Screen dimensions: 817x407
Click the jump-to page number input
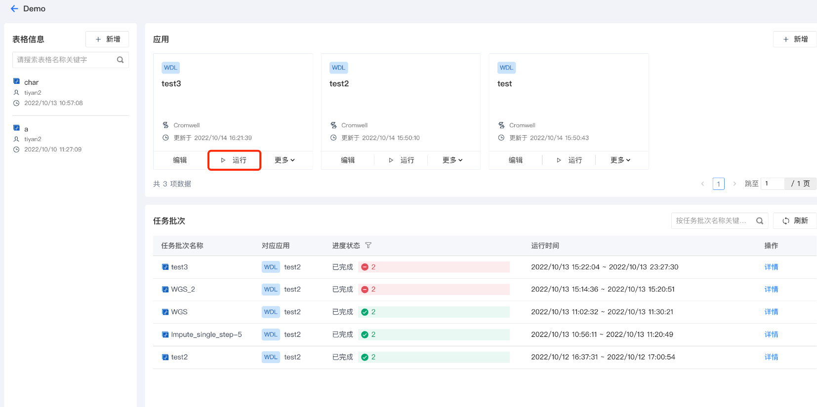click(773, 184)
